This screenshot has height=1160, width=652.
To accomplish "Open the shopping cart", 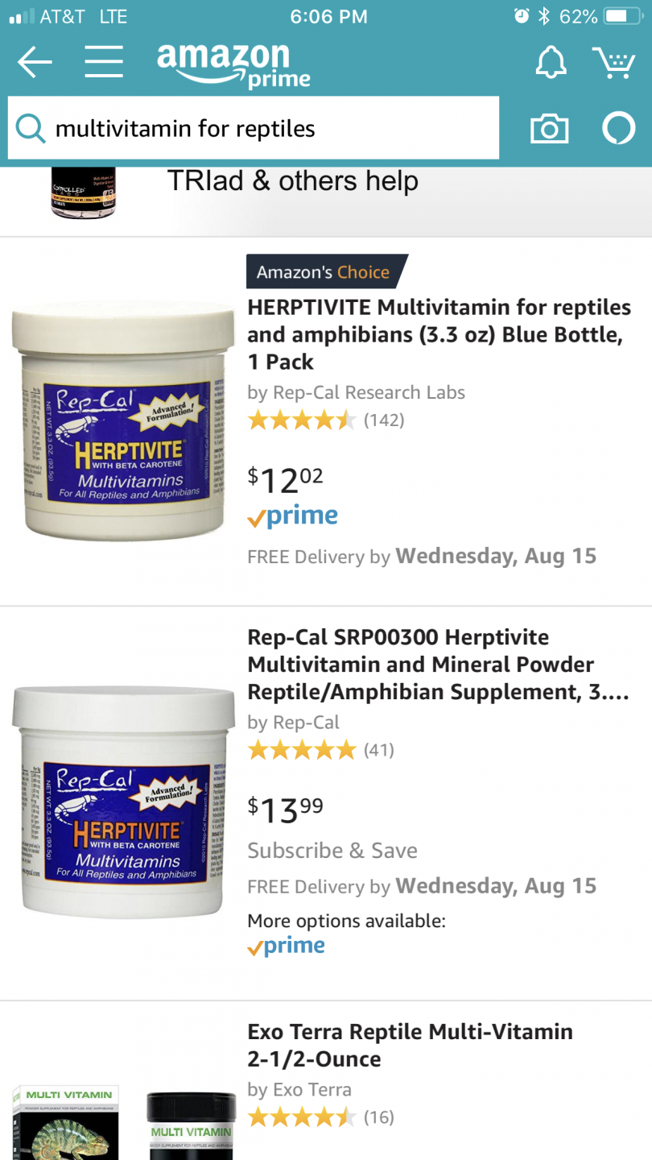I will coord(614,62).
